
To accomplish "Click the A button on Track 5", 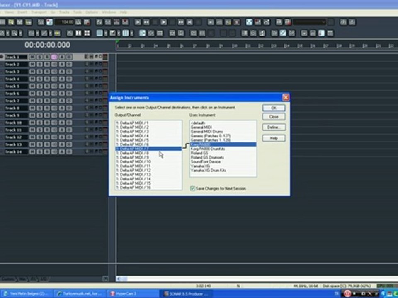I will 62,86.
